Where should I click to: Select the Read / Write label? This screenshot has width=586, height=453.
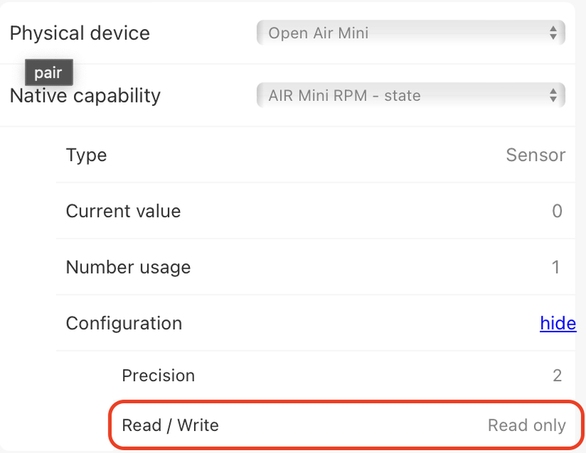click(170, 425)
